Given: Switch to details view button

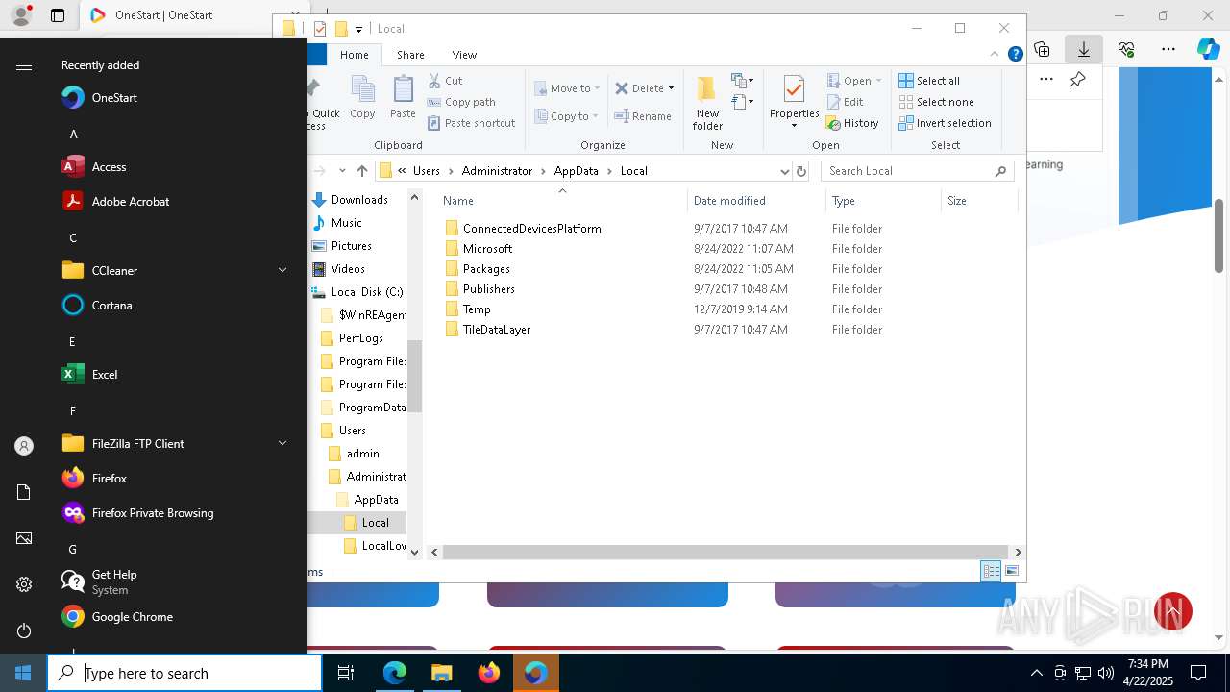Looking at the screenshot, I should 991,571.
